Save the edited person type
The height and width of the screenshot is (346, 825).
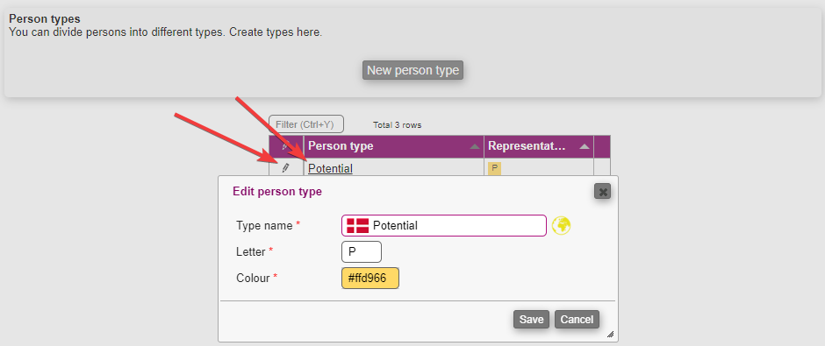531,319
